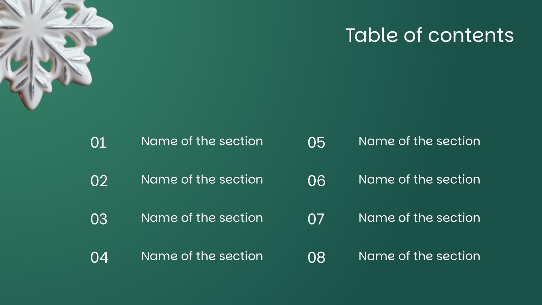This screenshot has height=305, width=542.
Task: Select section number 05
Action: [316, 143]
